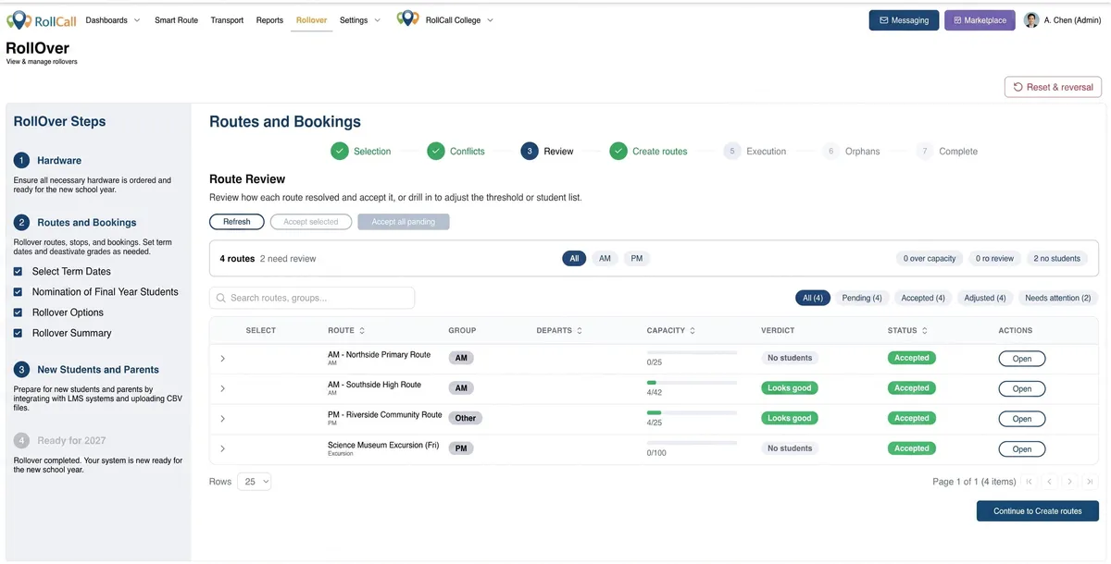The image size is (1111, 564).
Task: Click Routes and Bookings step 2 circle
Action: pyautogui.click(x=21, y=222)
